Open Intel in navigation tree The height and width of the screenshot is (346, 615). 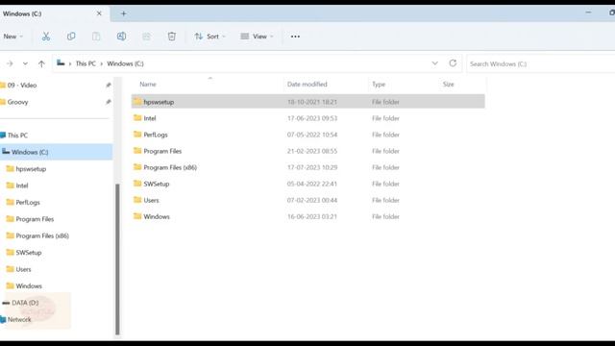click(x=22, y=185)
